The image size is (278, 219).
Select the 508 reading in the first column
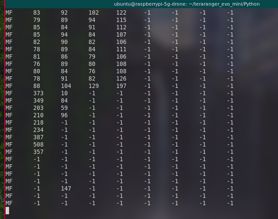click(x=38, y=144)
